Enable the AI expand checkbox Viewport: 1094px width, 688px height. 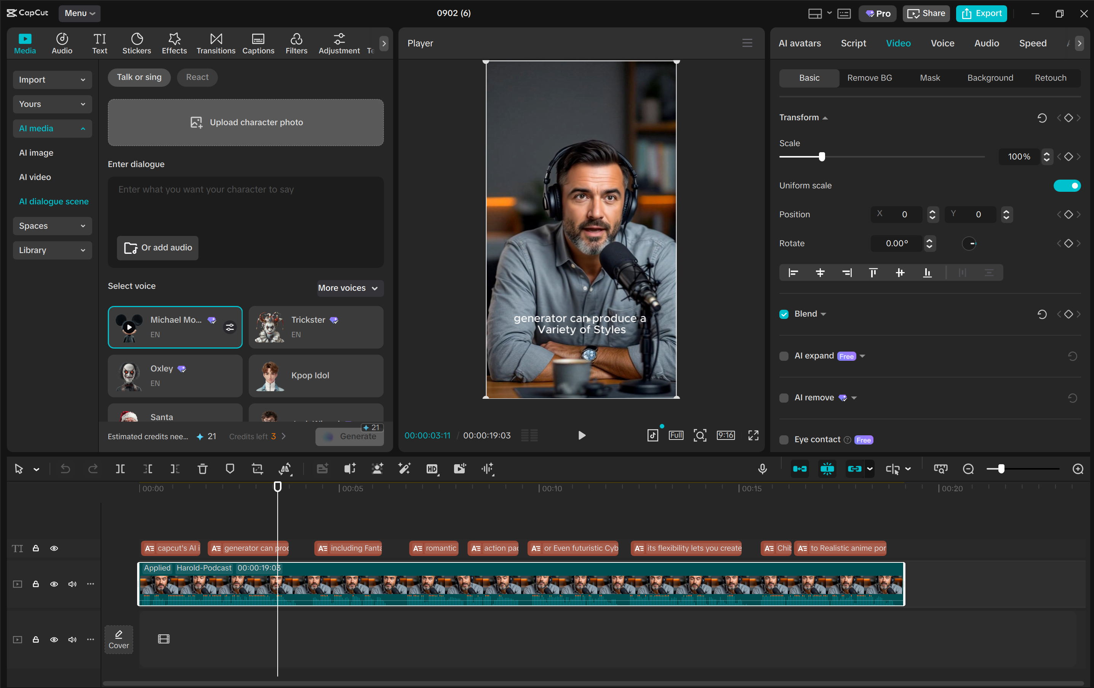pyautogui.click(x=784, y=356)
